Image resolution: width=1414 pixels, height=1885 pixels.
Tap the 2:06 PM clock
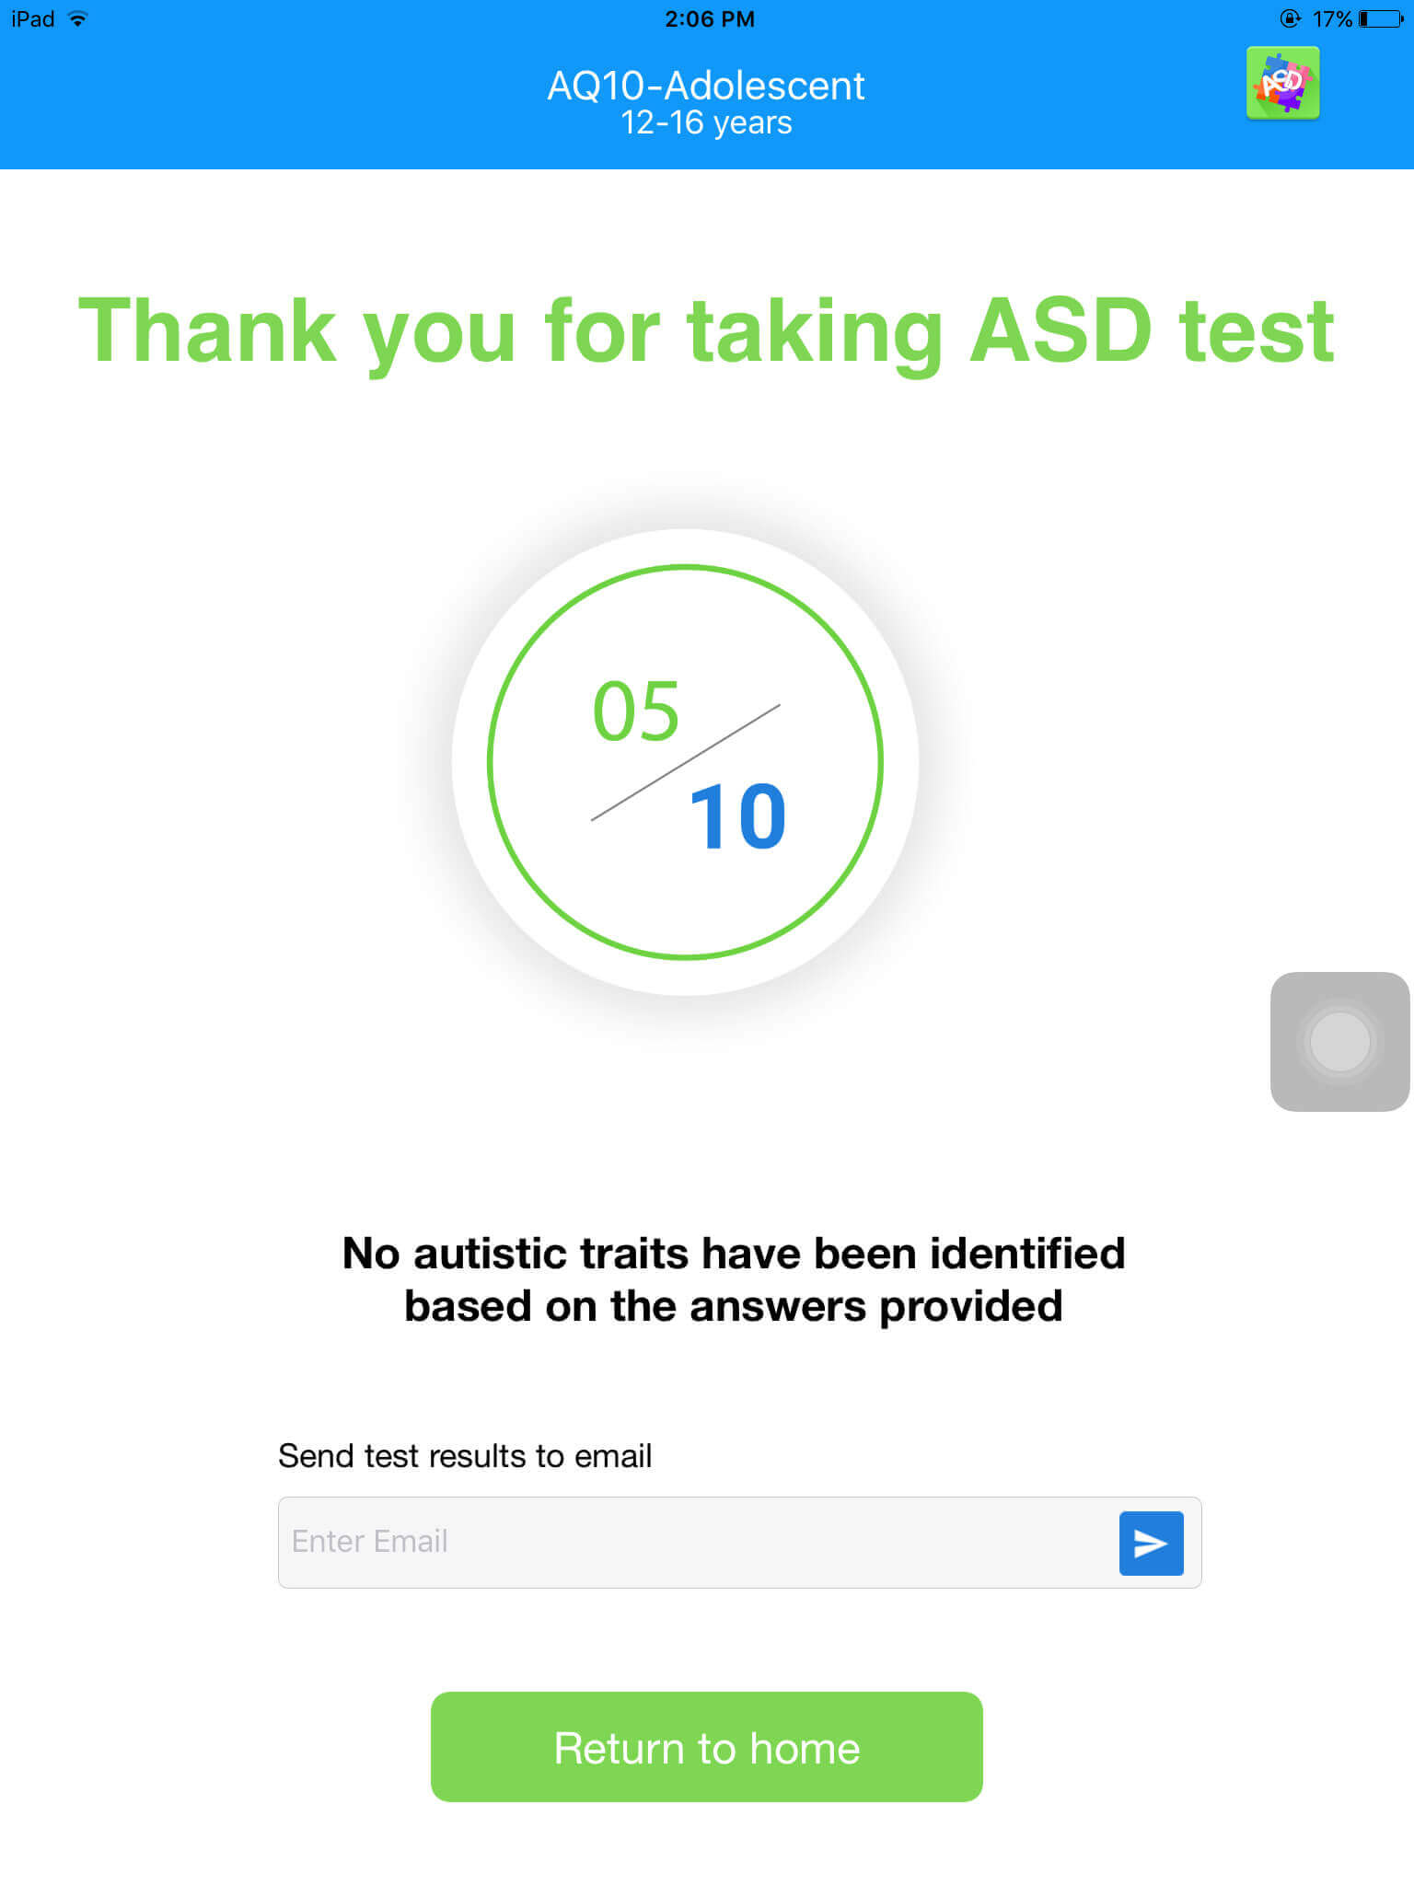[709, 19]
